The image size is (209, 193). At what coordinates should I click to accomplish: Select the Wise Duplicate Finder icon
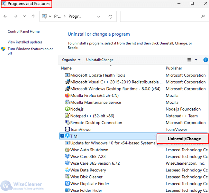(67, 183)
